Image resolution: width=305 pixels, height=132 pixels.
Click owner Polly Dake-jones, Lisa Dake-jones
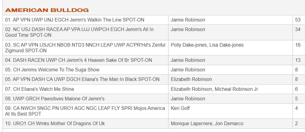coord(207,45)
